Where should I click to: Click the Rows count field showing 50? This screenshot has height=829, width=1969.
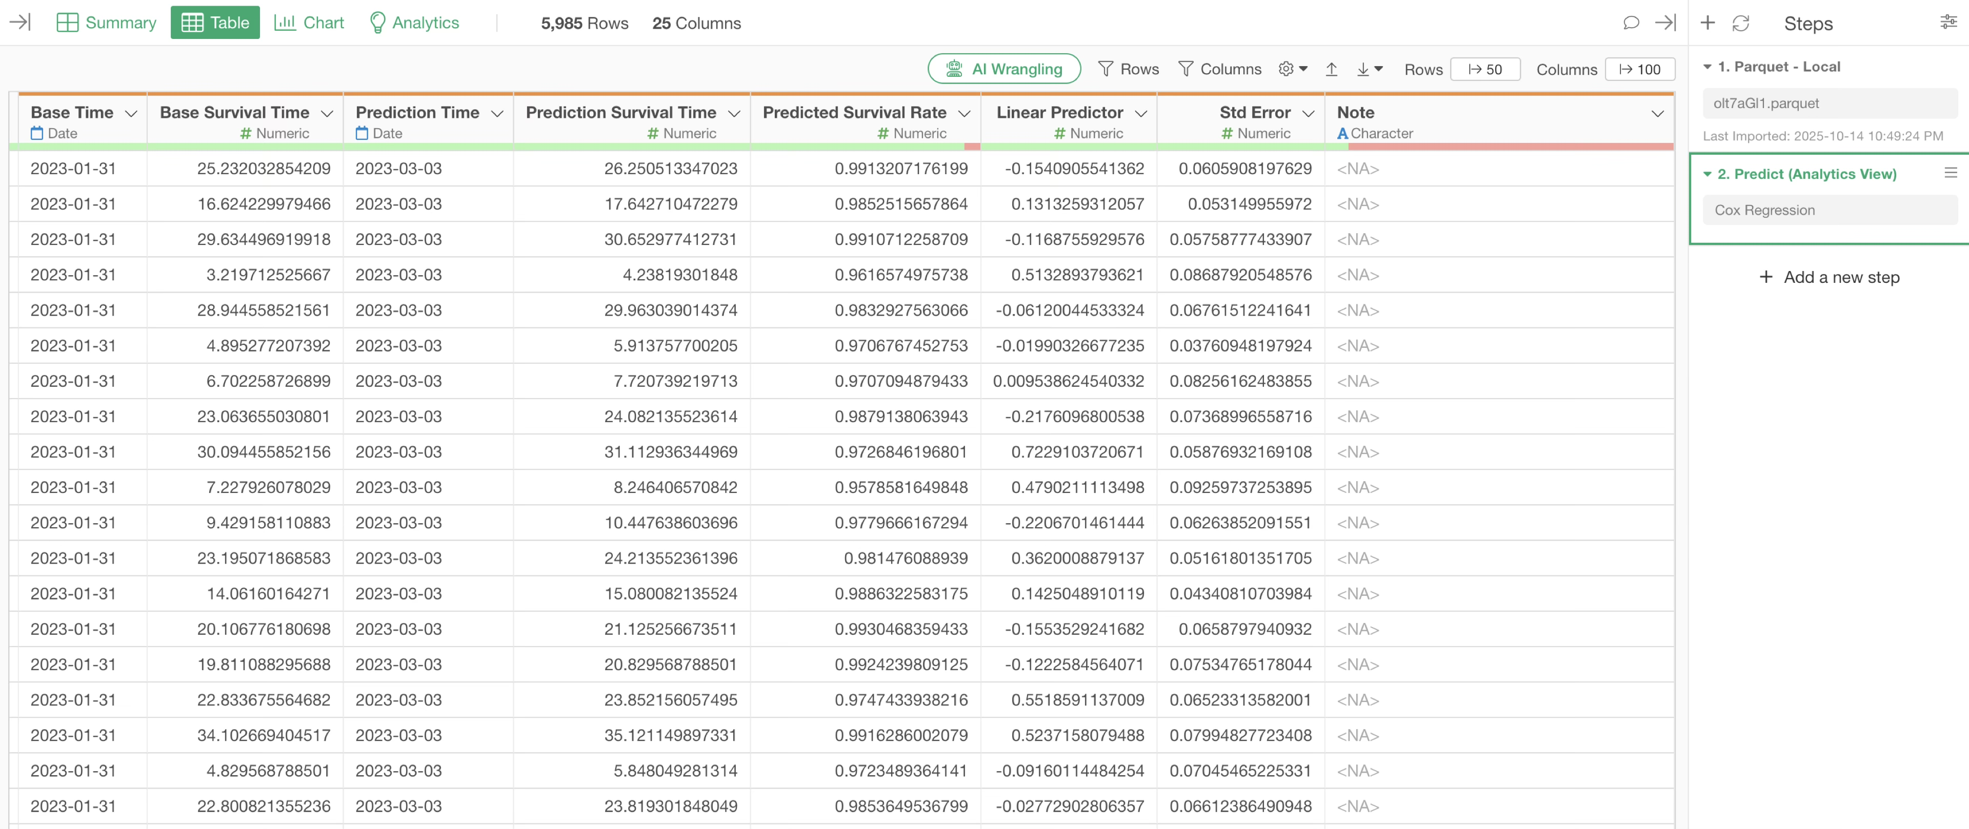click(x=1484, y=69)
